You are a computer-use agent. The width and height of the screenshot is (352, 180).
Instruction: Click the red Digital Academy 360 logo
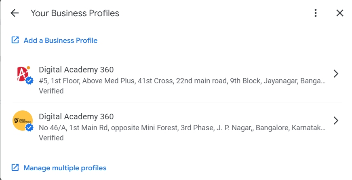[x=23, y=74]
